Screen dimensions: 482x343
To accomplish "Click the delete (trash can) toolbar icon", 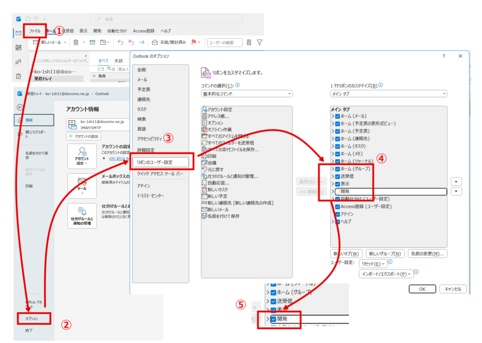I will pyautogui.click(x=76, y=42).
